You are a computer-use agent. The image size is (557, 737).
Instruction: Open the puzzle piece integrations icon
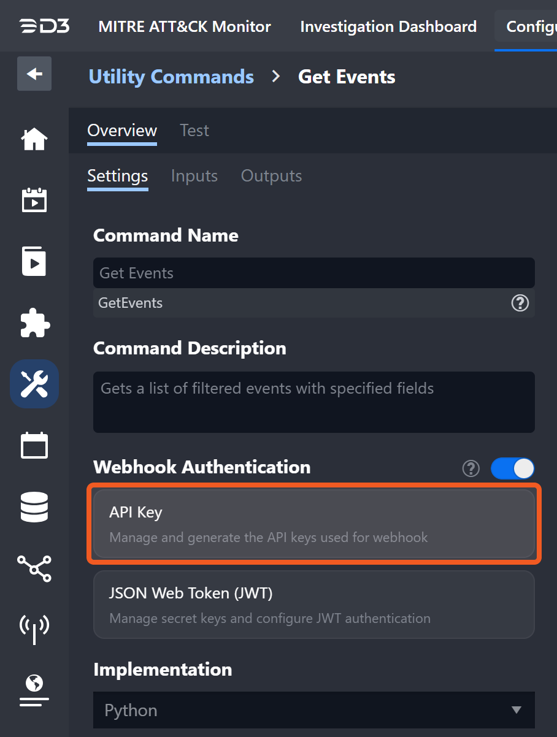34,323
